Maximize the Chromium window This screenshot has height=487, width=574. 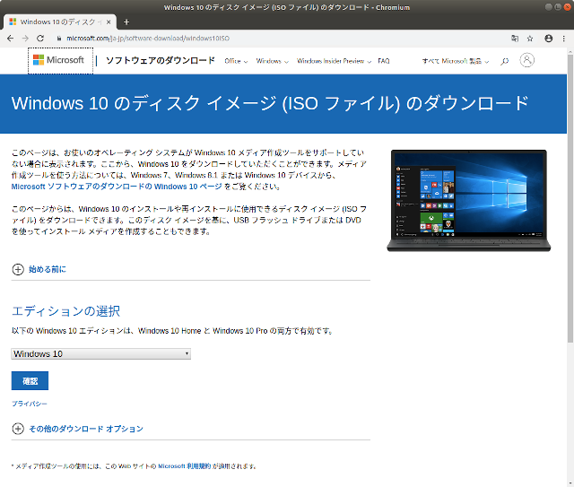point(558,7)
